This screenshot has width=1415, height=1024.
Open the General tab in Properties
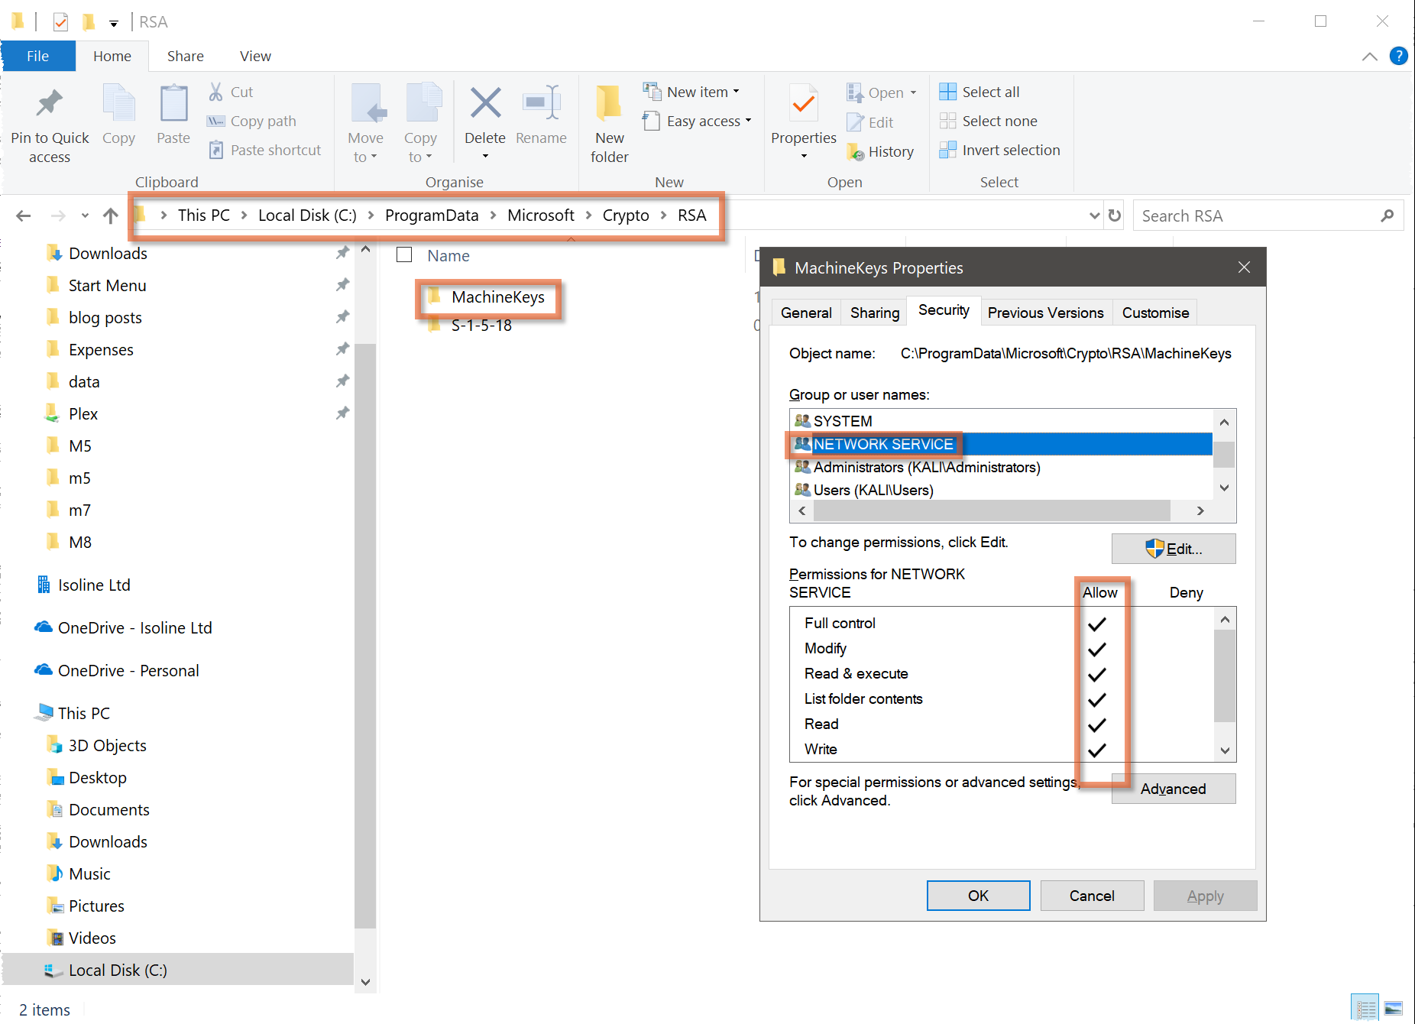(x=806, y=313)
